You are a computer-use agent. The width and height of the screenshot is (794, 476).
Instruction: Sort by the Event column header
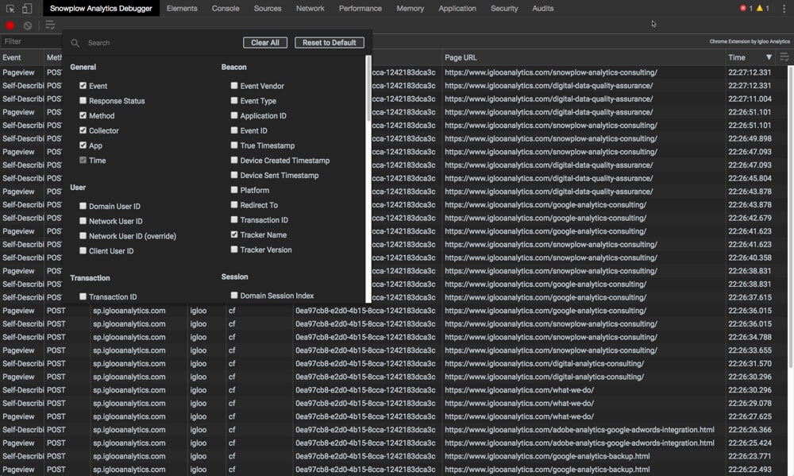point(22,57)
